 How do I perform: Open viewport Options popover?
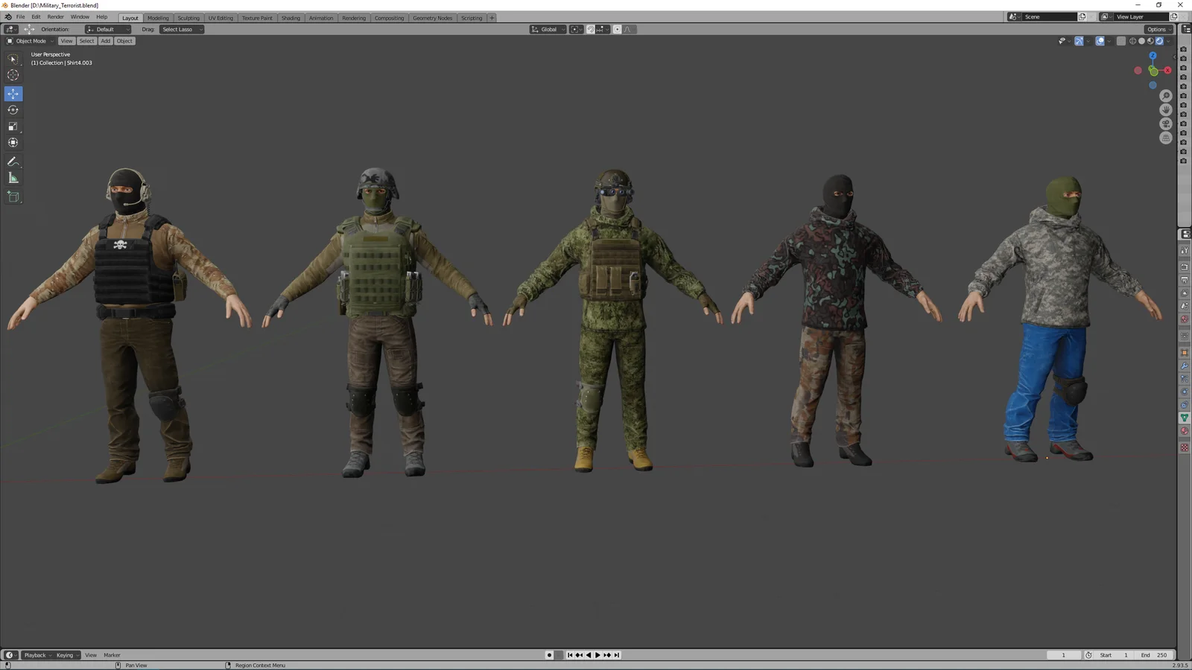(x=1157, y=29)
